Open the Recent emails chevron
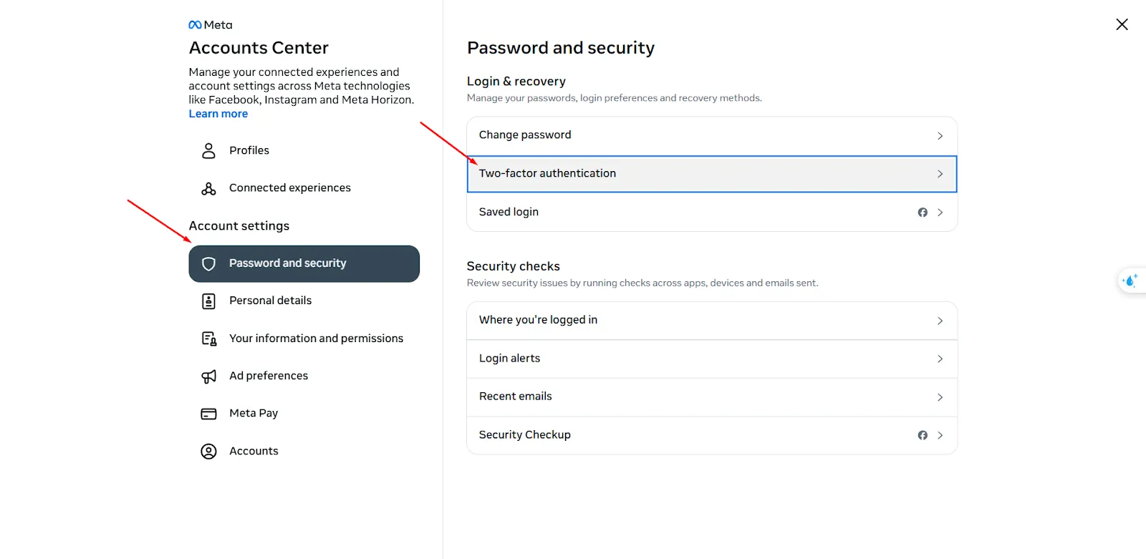The height and width of the screenshot is (559, 1146). (940, 397)
